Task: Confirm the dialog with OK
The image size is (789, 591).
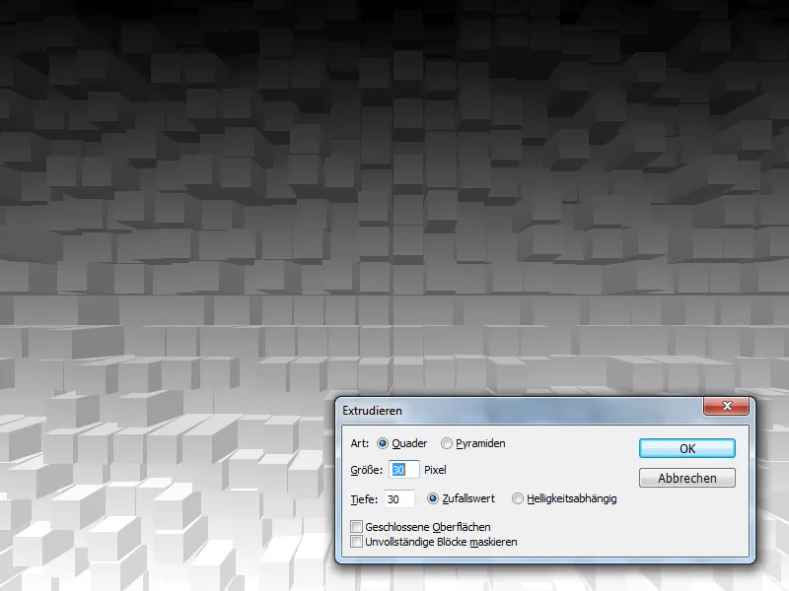Action: coord(686,448)
